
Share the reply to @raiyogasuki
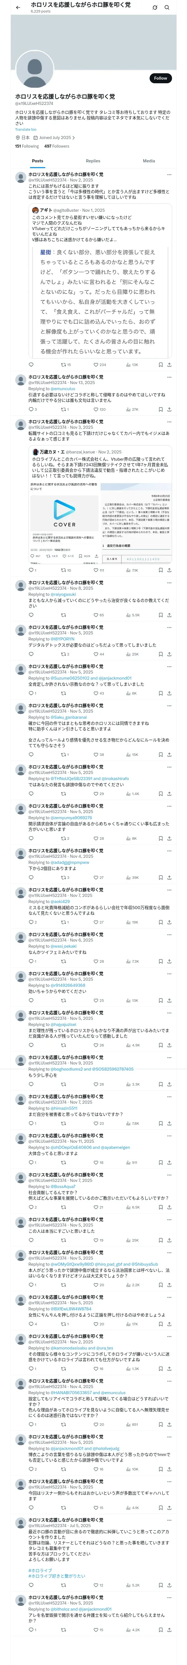click(x=169, y=615)
